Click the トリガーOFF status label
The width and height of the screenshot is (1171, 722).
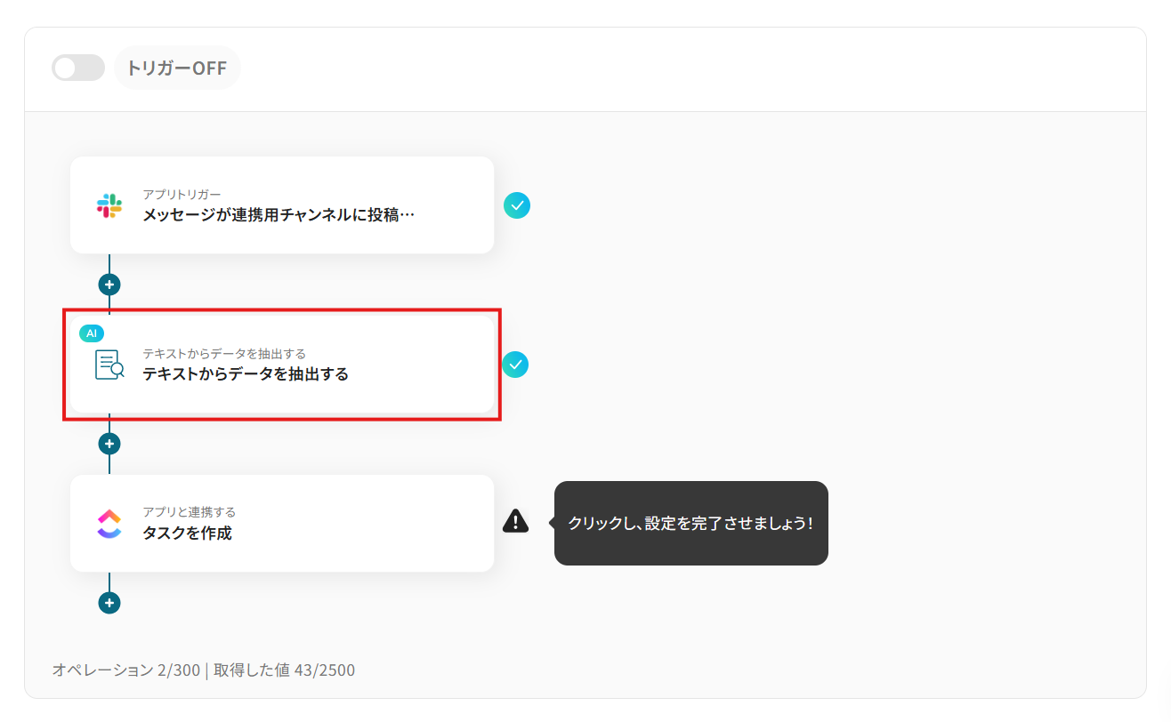(177, 68)
